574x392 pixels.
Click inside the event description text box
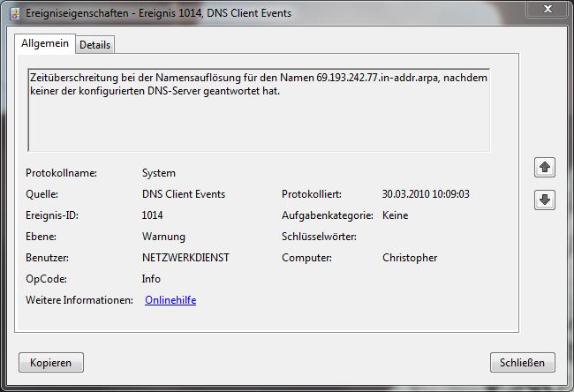259,109
